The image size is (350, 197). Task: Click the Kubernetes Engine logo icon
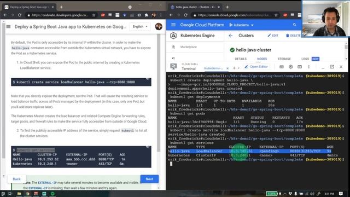173,36
